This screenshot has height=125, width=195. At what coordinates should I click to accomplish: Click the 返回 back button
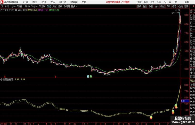click(186, 6)
